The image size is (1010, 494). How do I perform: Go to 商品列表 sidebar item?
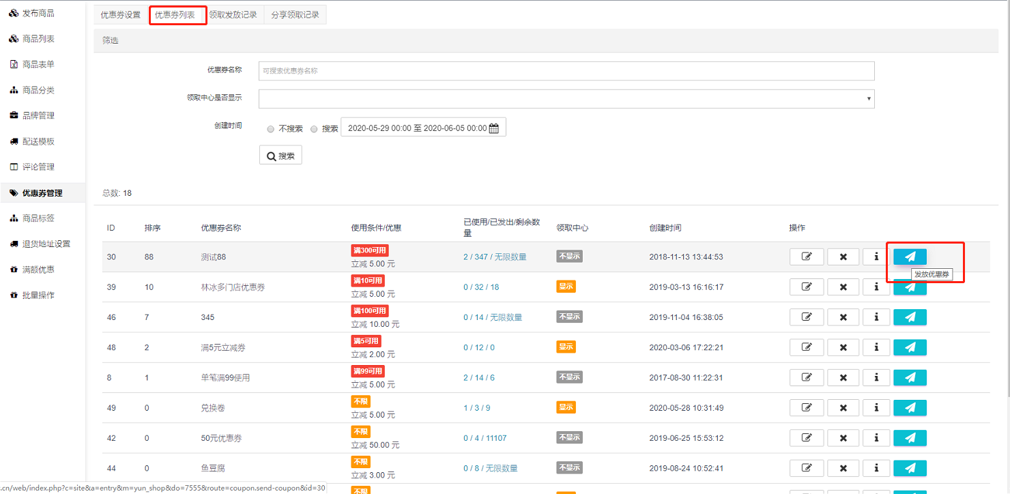(x=38, y=39)
